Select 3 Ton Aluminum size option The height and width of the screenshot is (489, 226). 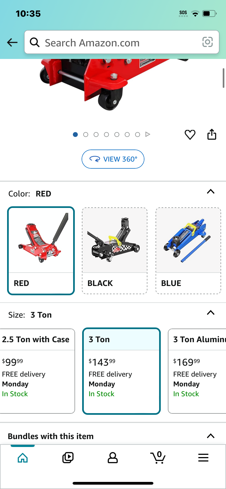tap(197, 371)
